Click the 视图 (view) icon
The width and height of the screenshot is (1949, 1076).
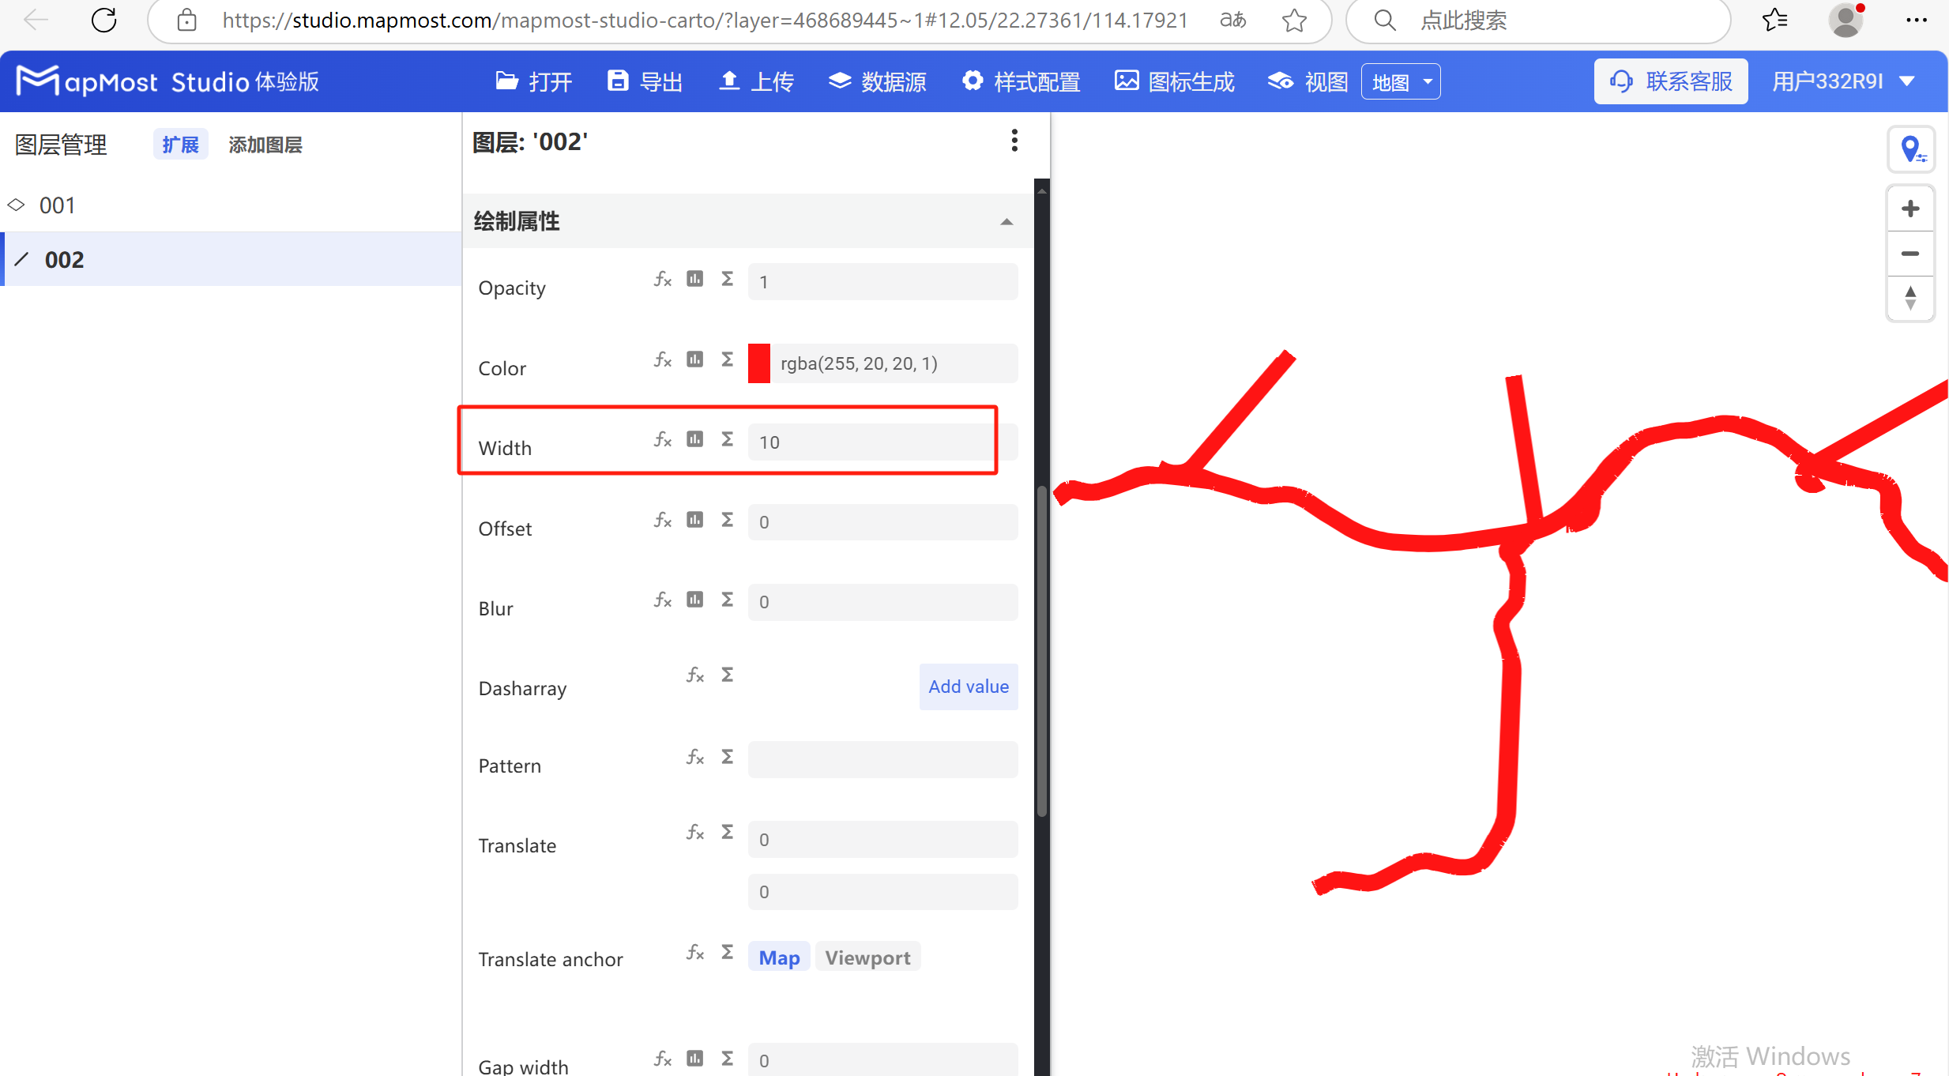tap(1280, 81)
